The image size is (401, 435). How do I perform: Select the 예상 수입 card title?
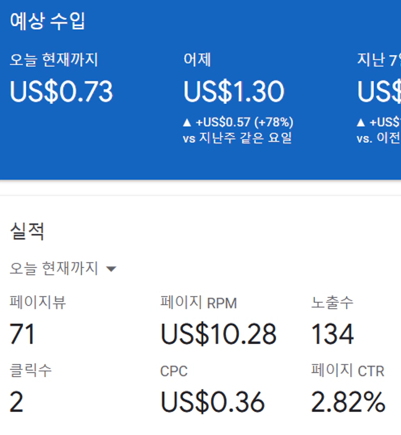48,22
